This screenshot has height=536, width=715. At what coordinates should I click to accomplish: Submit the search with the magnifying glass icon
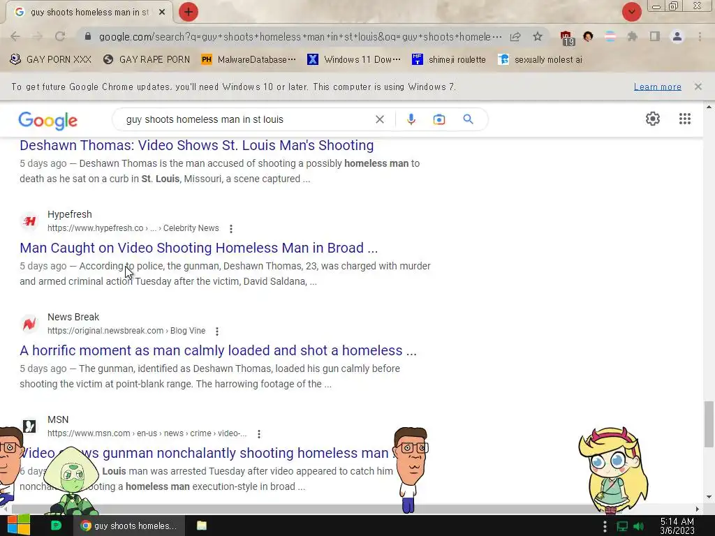[468, 119]
